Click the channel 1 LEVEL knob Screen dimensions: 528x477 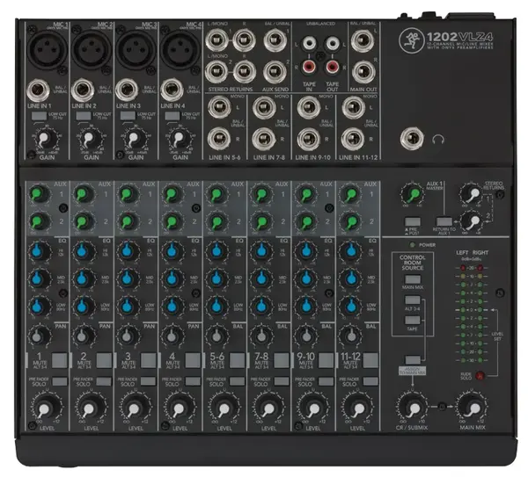[x=46, y=408]
